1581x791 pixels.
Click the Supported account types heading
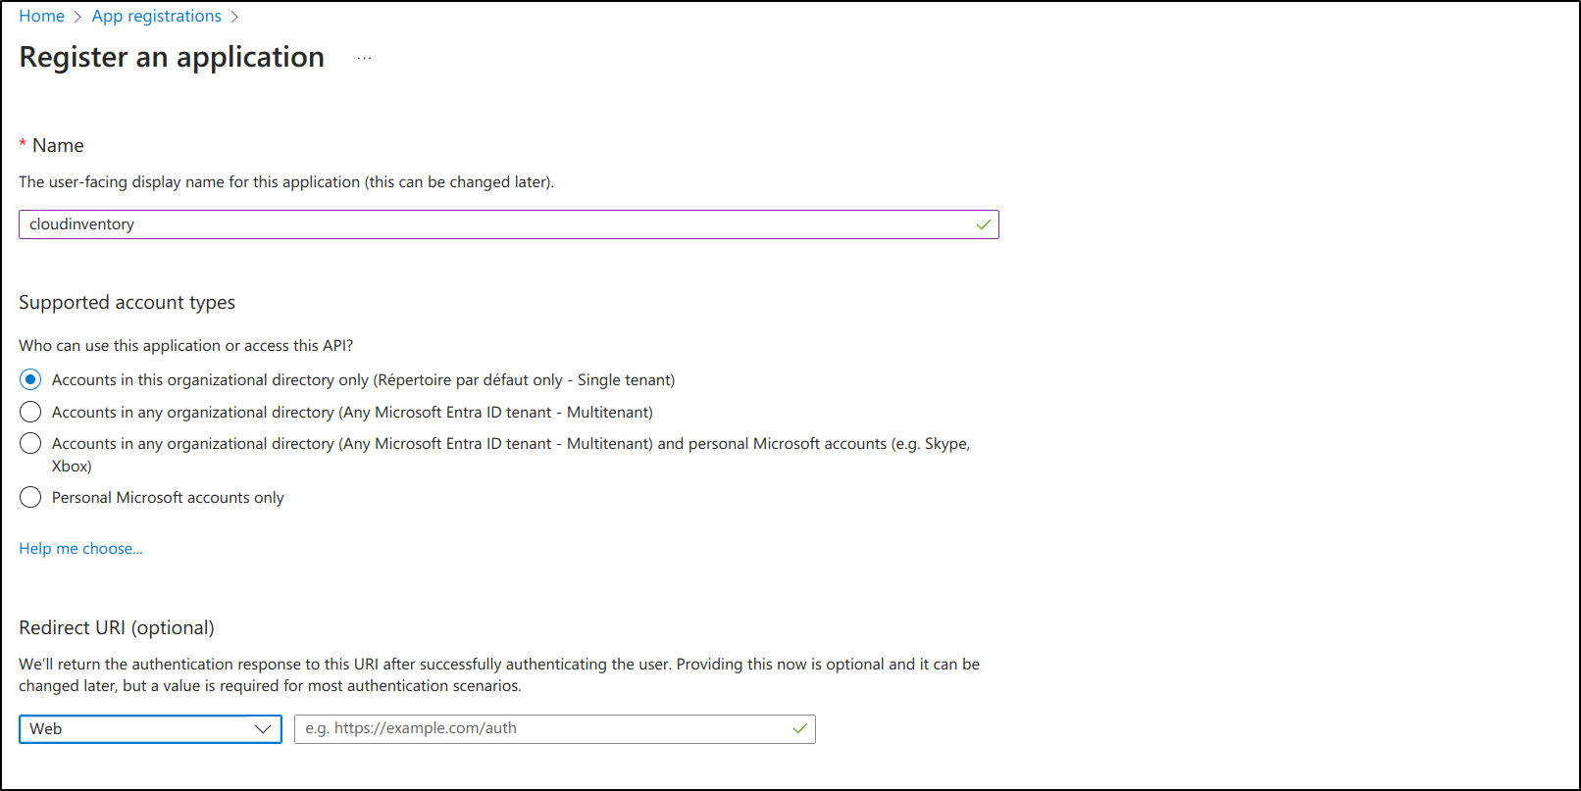127,303
